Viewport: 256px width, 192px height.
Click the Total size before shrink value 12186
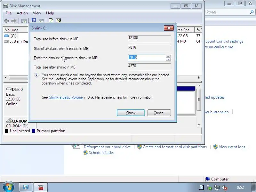click(x=149, y=39)
